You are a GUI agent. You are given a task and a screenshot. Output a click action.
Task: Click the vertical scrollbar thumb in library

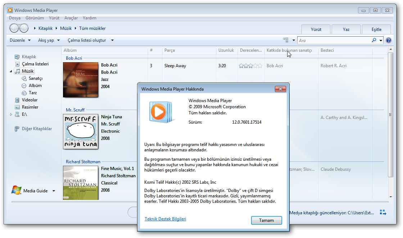tap(390, 115)
